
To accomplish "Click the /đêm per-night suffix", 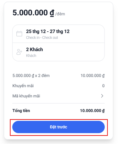I will click(60, 14).
